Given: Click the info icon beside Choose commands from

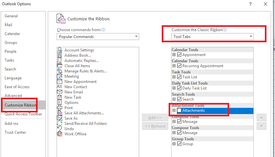Looking at the screenshot, I should point(103,30).
